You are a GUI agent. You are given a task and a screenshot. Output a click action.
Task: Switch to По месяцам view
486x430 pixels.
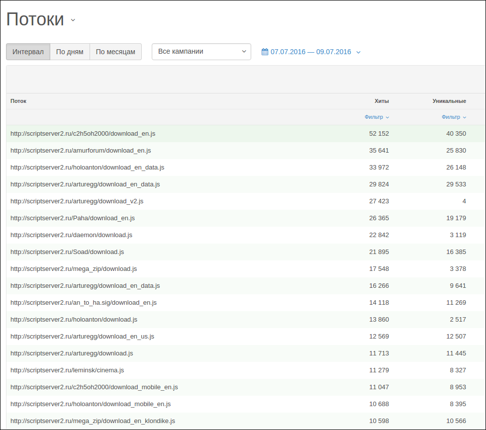[x=115, y=52]
